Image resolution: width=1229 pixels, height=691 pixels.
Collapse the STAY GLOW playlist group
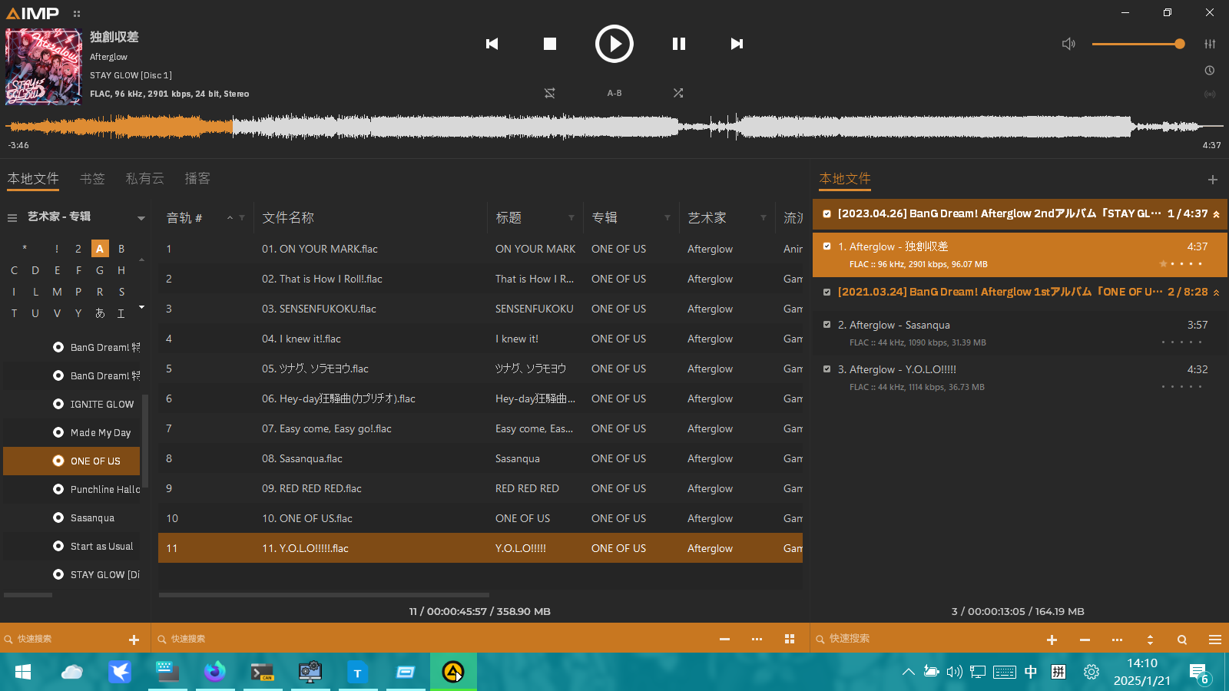(x=1216, y=214)
